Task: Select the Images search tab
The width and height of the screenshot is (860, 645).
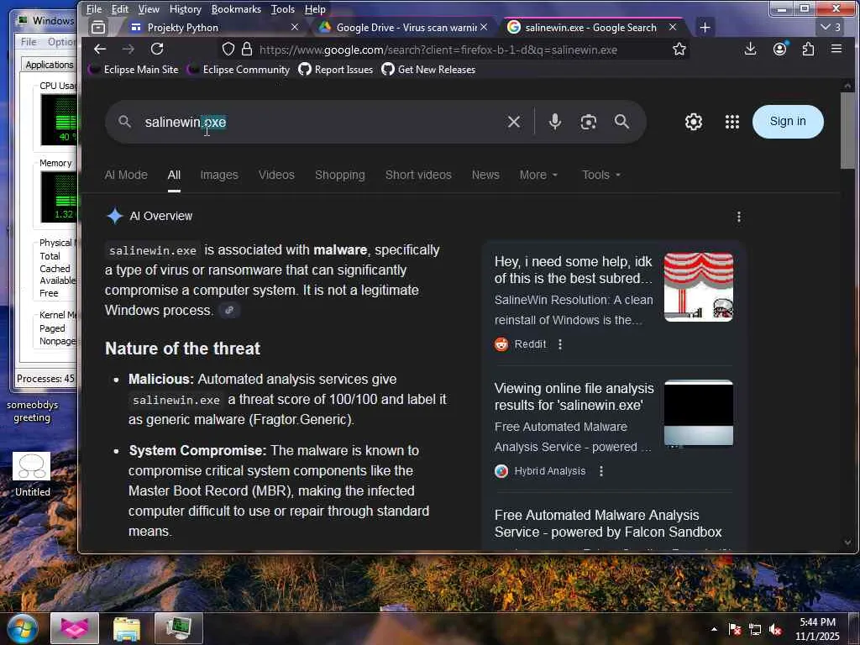Action: tap(219, 175)
